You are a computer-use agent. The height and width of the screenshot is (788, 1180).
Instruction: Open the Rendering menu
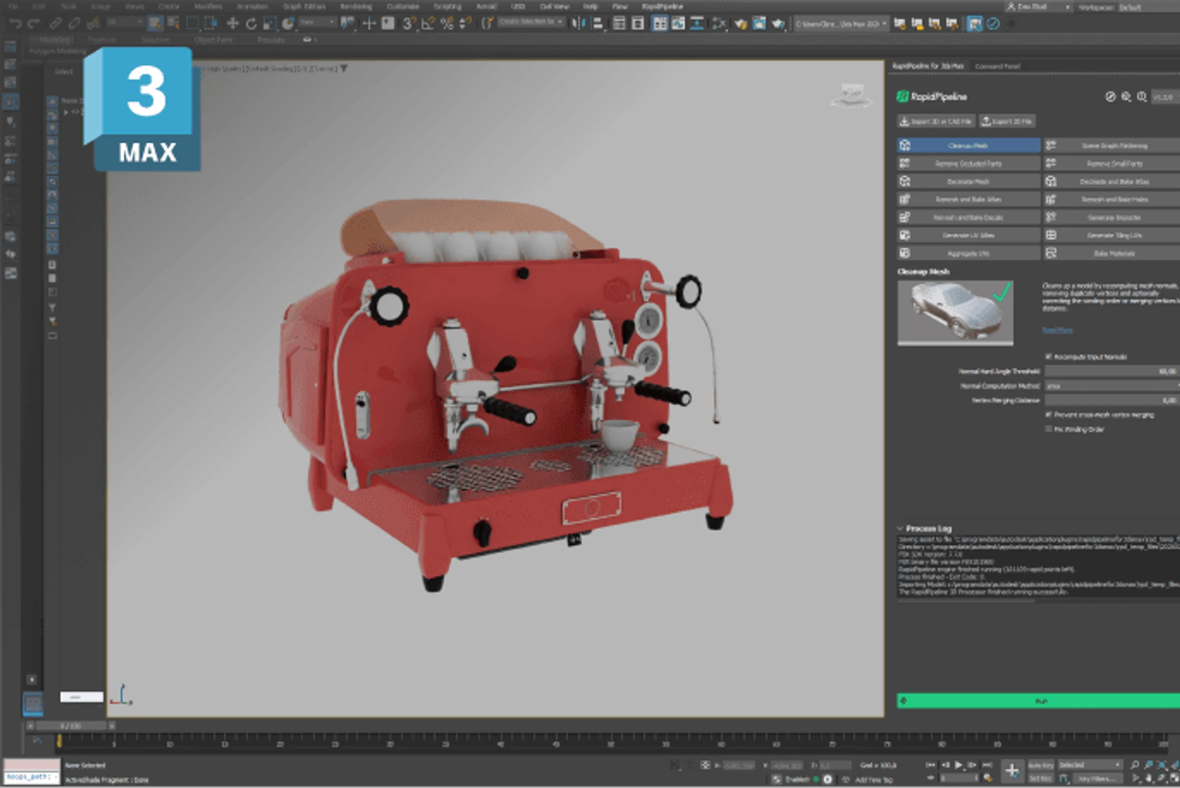pos(356,7)
